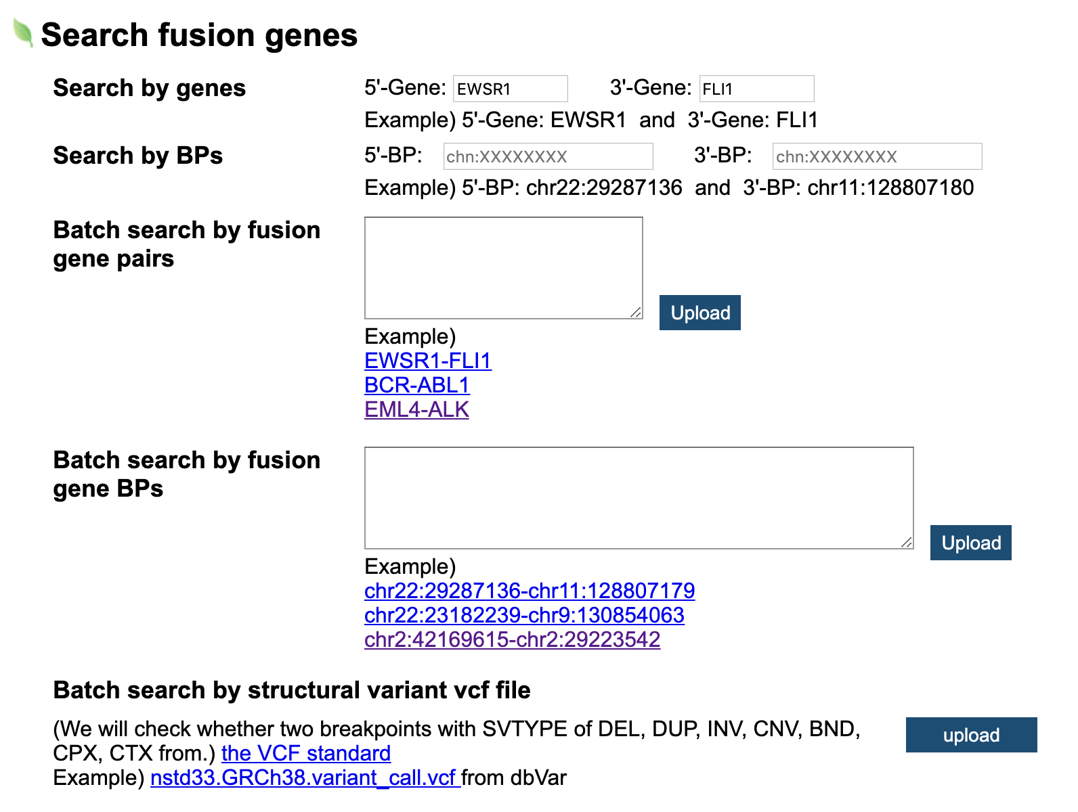Click the 3'-Gene input field
The image size is (1078, 812).
(x=756, y=89)
